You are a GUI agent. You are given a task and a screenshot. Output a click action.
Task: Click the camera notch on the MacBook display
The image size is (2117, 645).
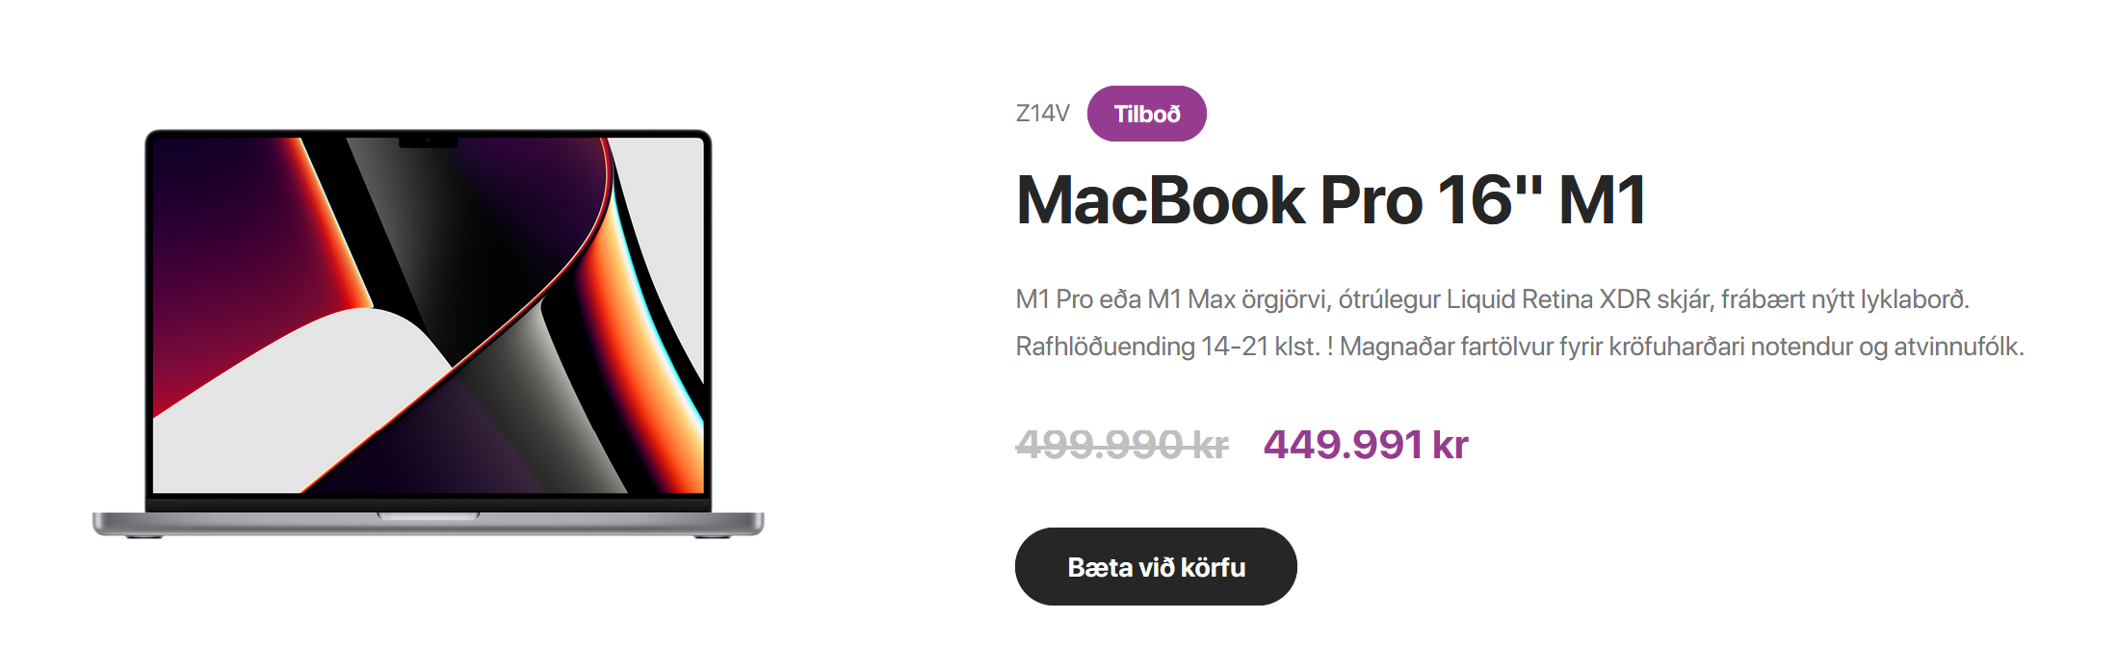pos(428,142)
